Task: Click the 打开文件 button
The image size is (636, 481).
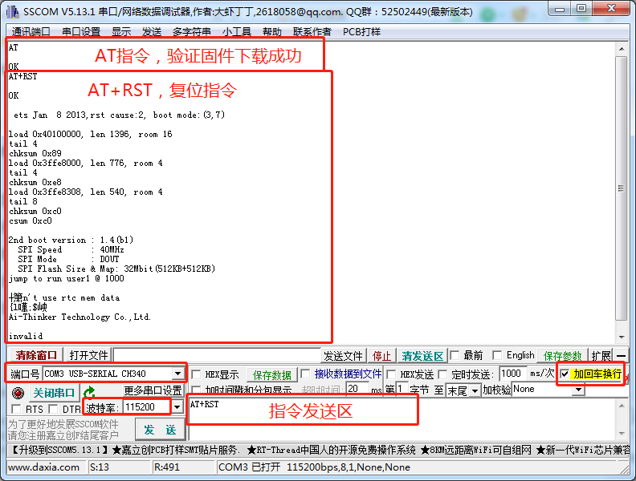Action: tap(88, 355)
